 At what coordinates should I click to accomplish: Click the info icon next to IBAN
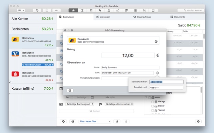[x=157, y=73]
